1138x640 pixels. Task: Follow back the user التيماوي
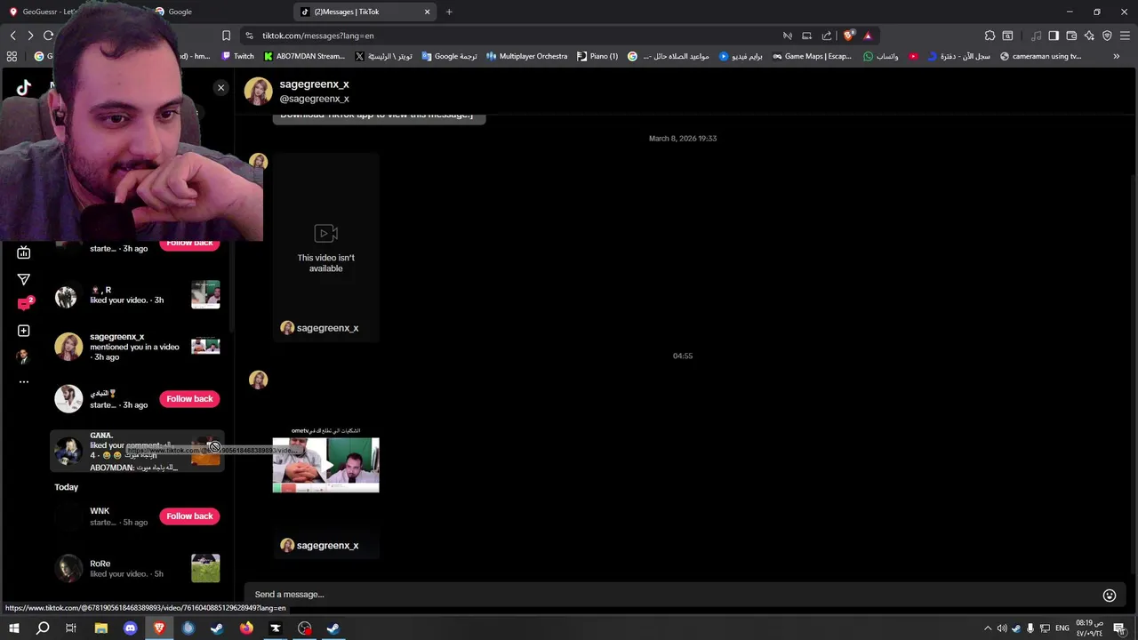(x=189, y=399)
